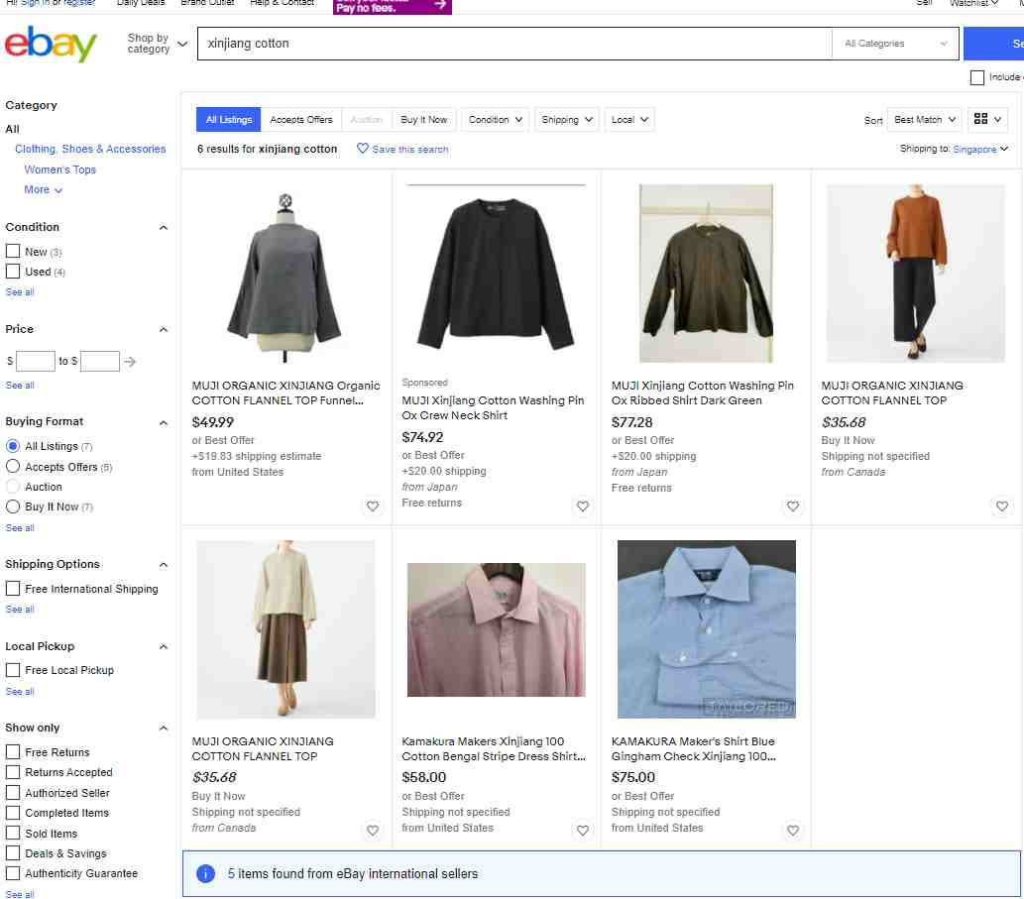Check Sold Items option
The image size is (1024, 899).
pyautogui.click(x=13, y=833)
